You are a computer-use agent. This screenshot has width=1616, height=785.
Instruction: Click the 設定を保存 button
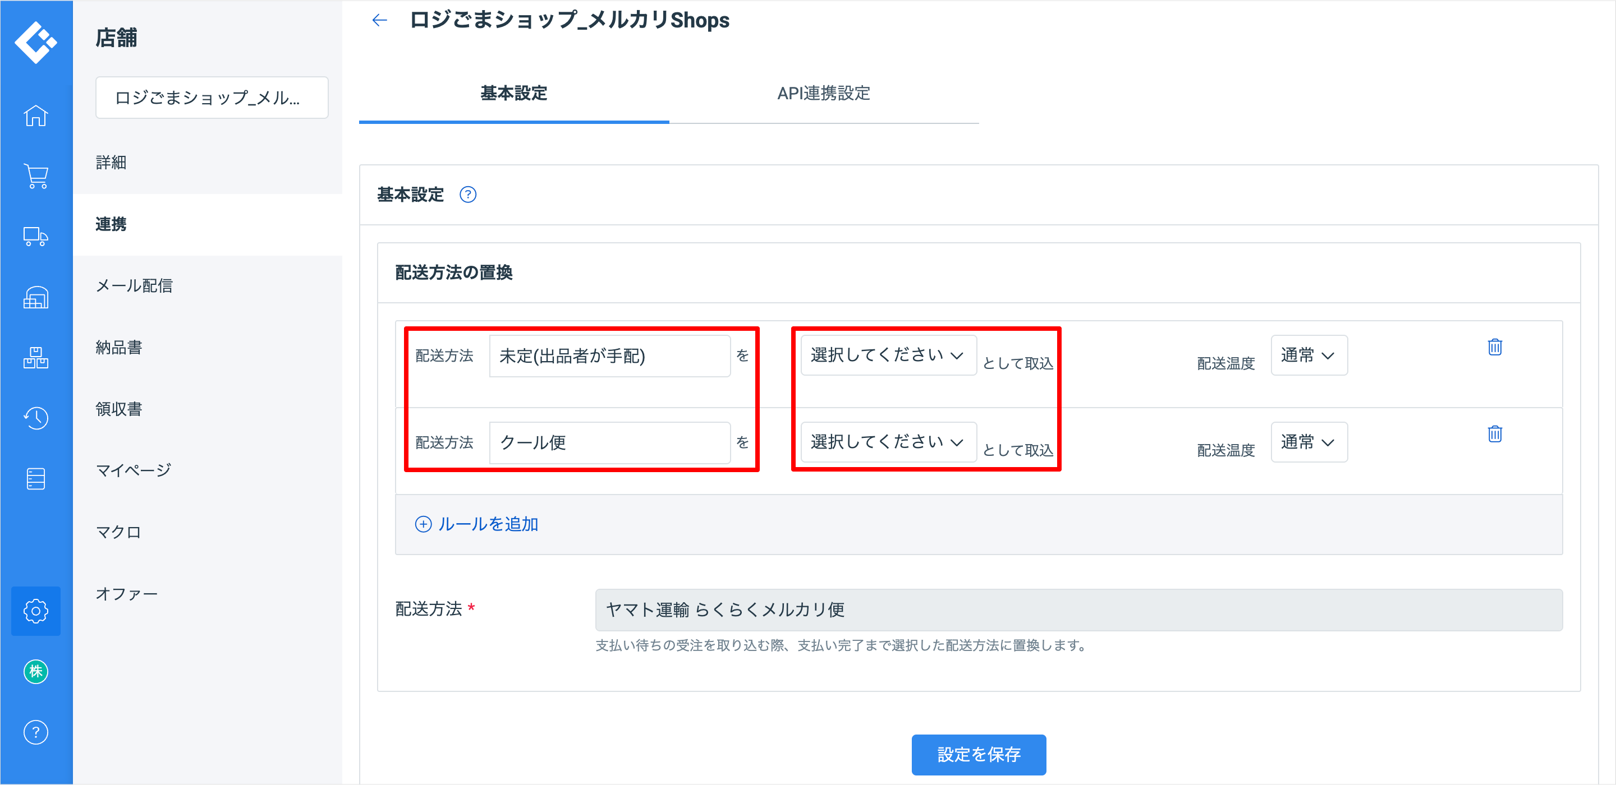point(978,754)
